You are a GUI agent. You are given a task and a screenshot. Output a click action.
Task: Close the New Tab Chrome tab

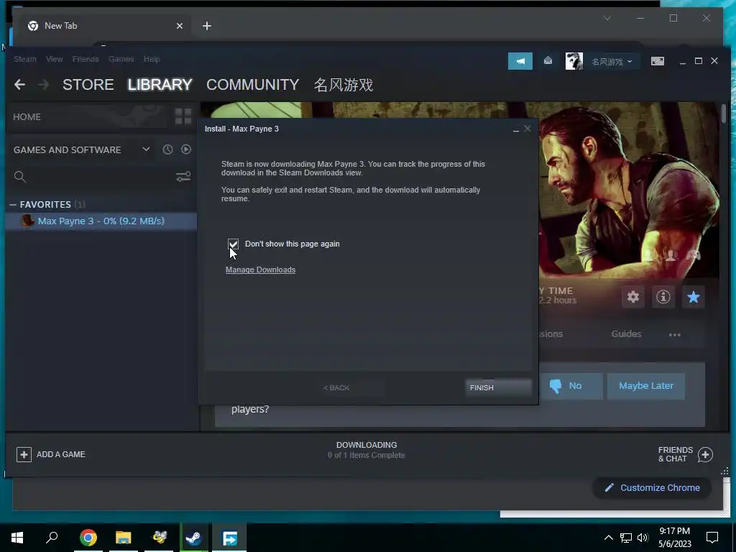coord(179,26)
